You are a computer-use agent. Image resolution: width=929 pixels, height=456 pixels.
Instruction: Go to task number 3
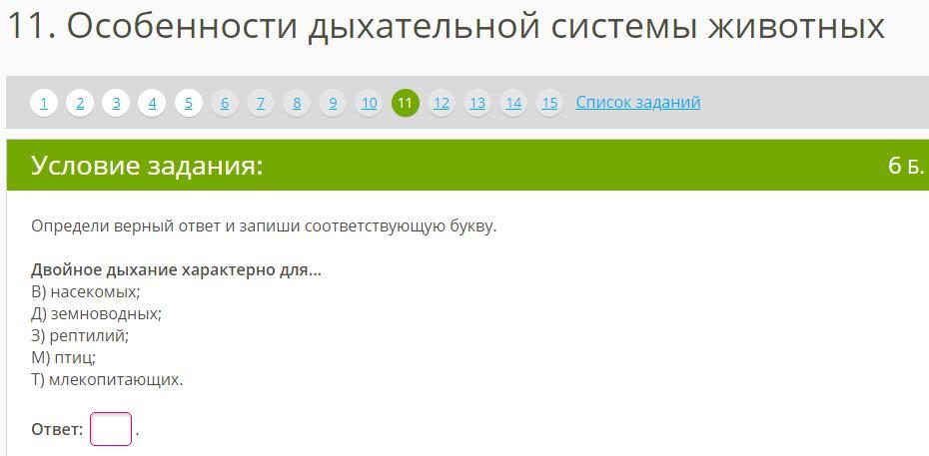[116, 104]
